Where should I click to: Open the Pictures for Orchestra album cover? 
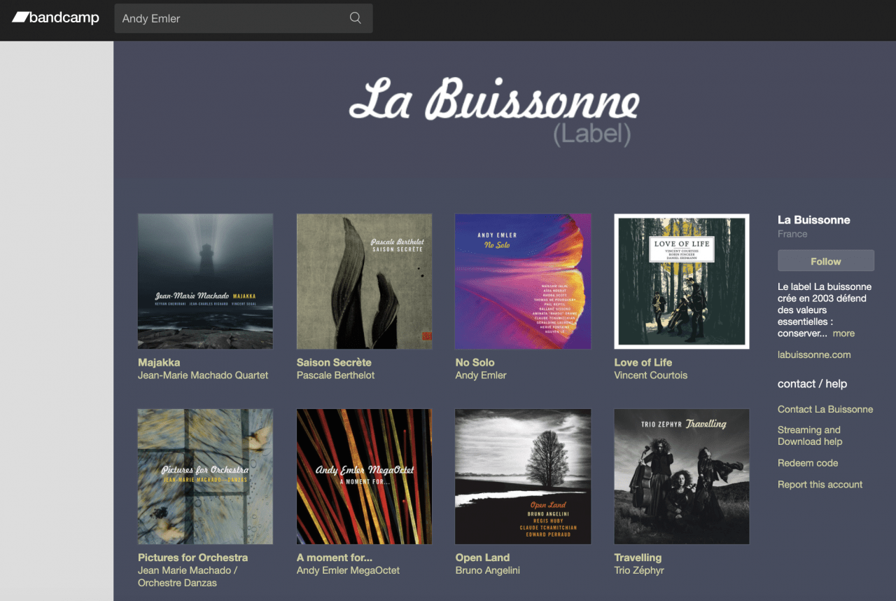pos(206,477)
